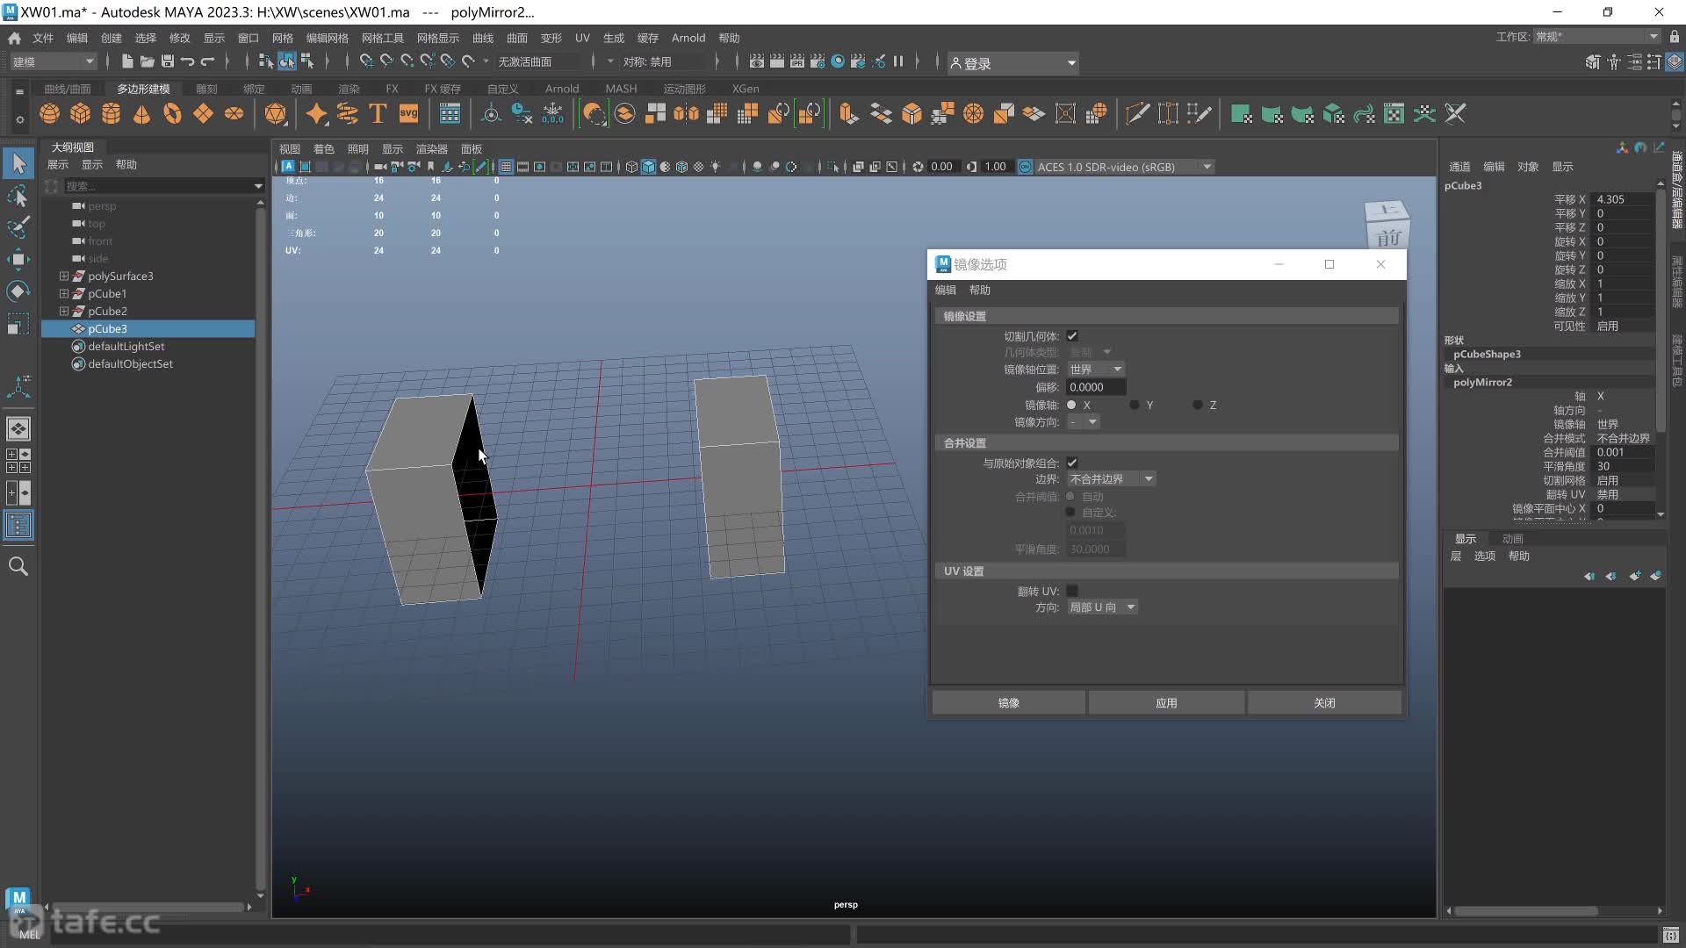Open the mirror direction dropdown
The height and width of the screenshot is (948, 1686).
point(1084,422)
